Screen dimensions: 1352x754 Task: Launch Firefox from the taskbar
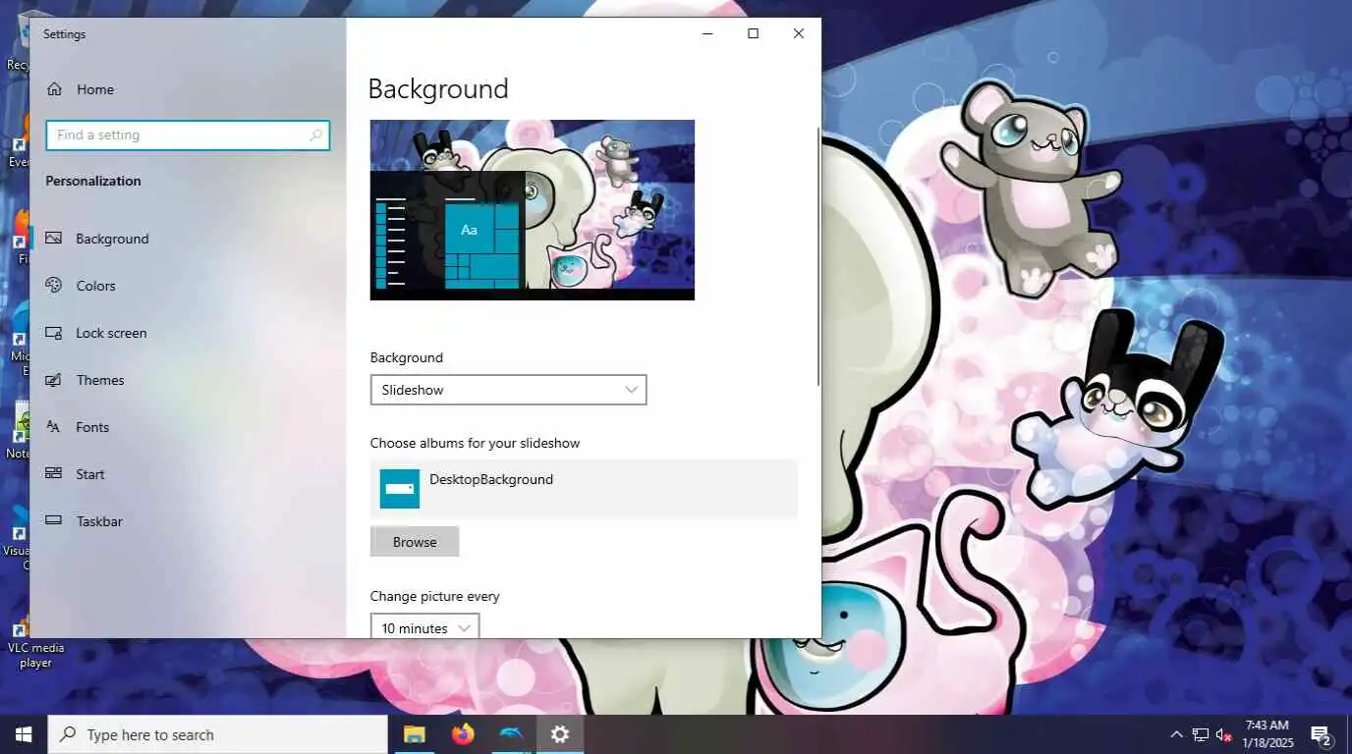click(463, 734)
